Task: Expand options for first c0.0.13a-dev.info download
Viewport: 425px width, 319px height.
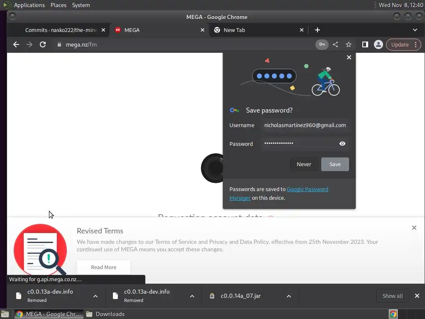Action: tap(95, 296)
